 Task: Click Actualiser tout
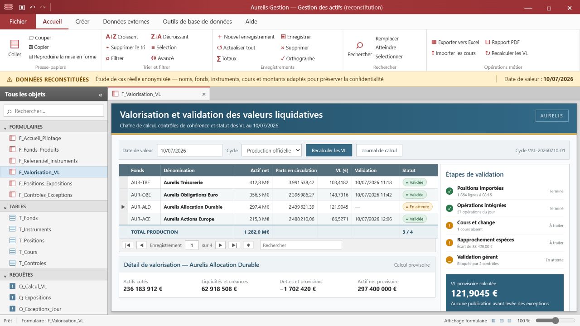pyautogui.click(x=236, y=48)
